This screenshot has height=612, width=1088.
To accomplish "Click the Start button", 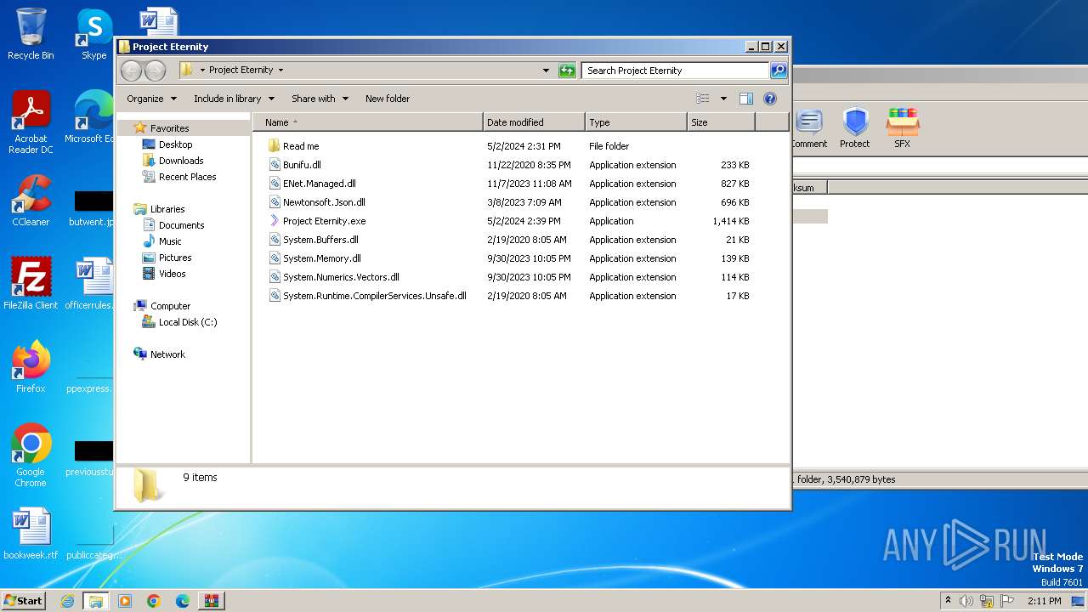I will click(23, 601).
